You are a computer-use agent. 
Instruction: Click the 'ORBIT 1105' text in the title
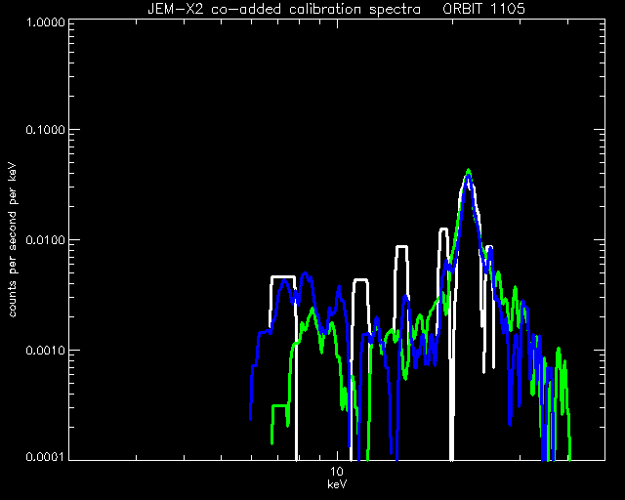[x=483, y=9]
